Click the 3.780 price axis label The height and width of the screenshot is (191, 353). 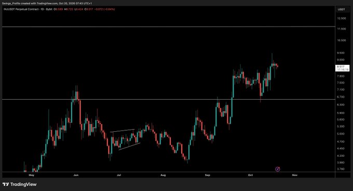point(341,169)
